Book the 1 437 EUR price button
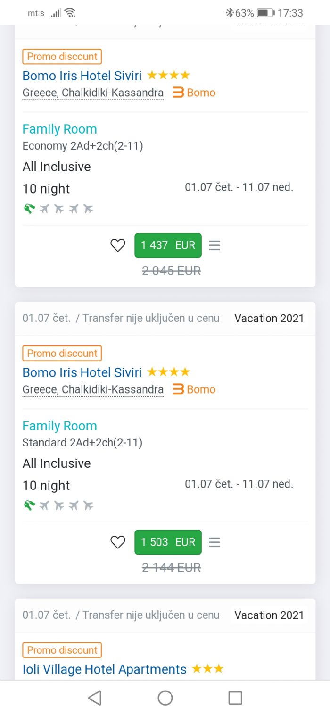Image resolution: width=330 pixels, height=716 pixels. pyautogui.click(x=168, y=245)
